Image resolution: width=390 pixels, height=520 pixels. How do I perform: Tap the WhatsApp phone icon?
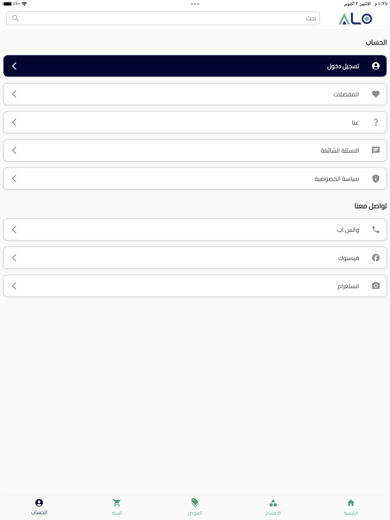(376, 230)
